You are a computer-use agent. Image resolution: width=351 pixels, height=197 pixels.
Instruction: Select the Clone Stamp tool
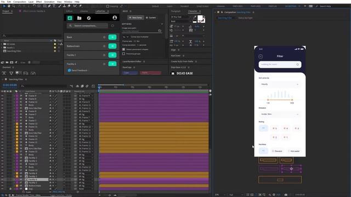point(65,6)
